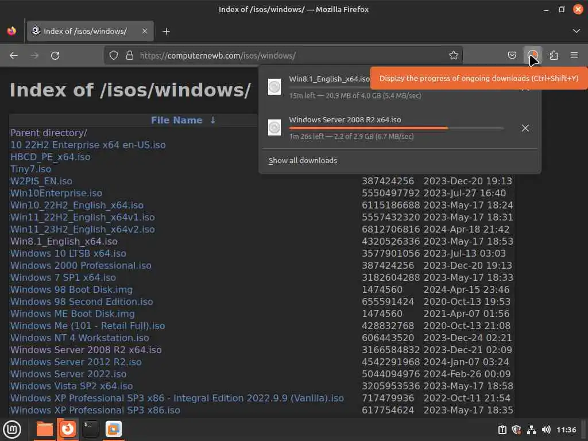
Task: Click the Tiny7.iso link
Action: (x=31, y=169)
